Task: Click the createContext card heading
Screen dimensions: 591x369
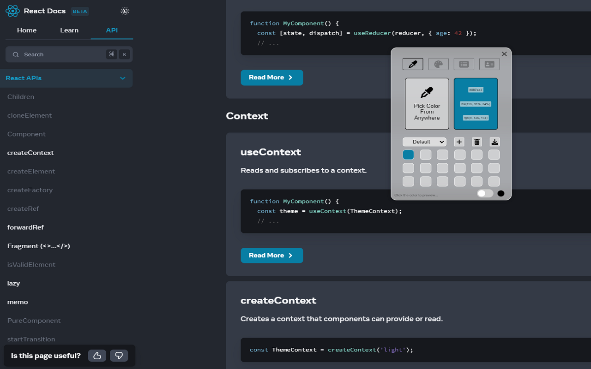Action: 278,300
